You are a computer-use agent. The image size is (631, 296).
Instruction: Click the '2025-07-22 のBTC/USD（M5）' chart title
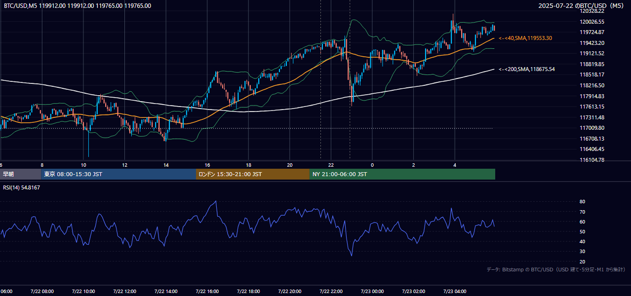click(582, 6)
